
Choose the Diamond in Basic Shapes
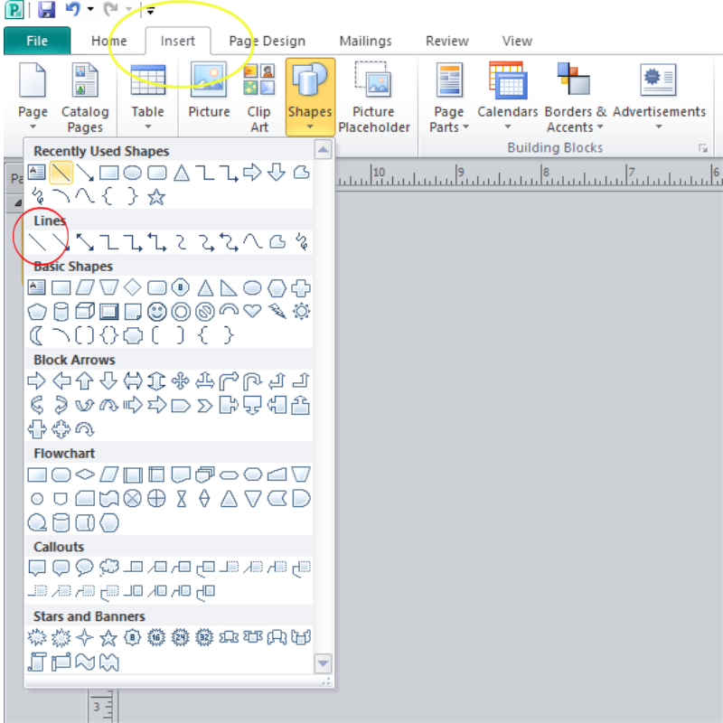coord(133,287)
